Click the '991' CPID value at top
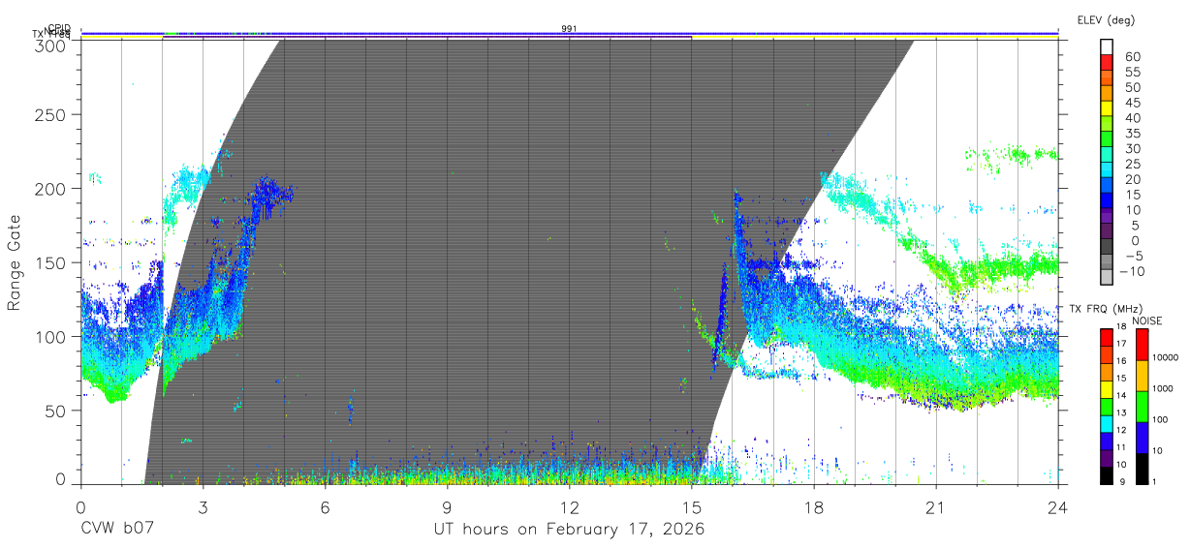 (570, 28)
